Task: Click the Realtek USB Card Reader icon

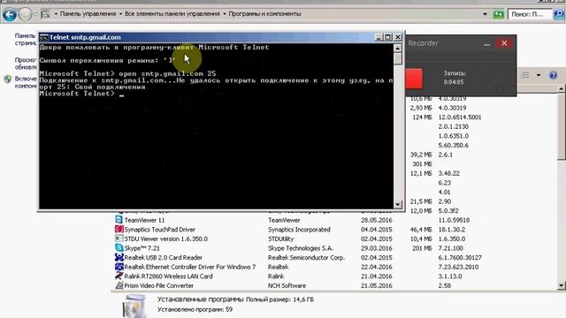Action: click(119, 257)
